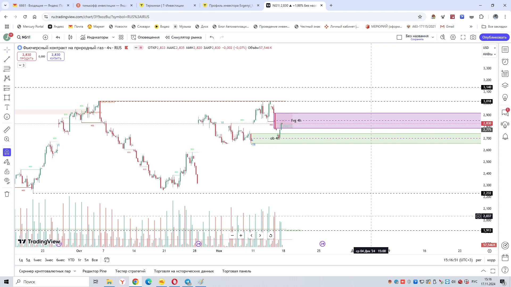Create an alert via Оповещения
Viewport: 511px width, 287px height.
tap(145, 37)
